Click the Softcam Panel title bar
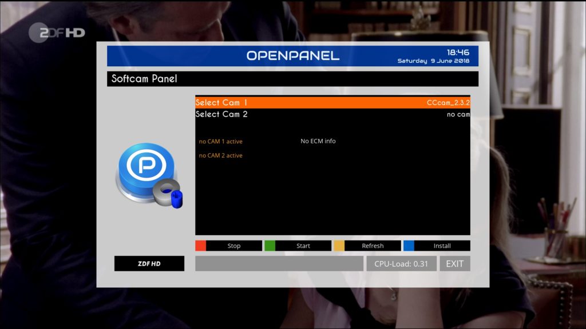Screen dimensions: 586x329 [x=292, y=79]
